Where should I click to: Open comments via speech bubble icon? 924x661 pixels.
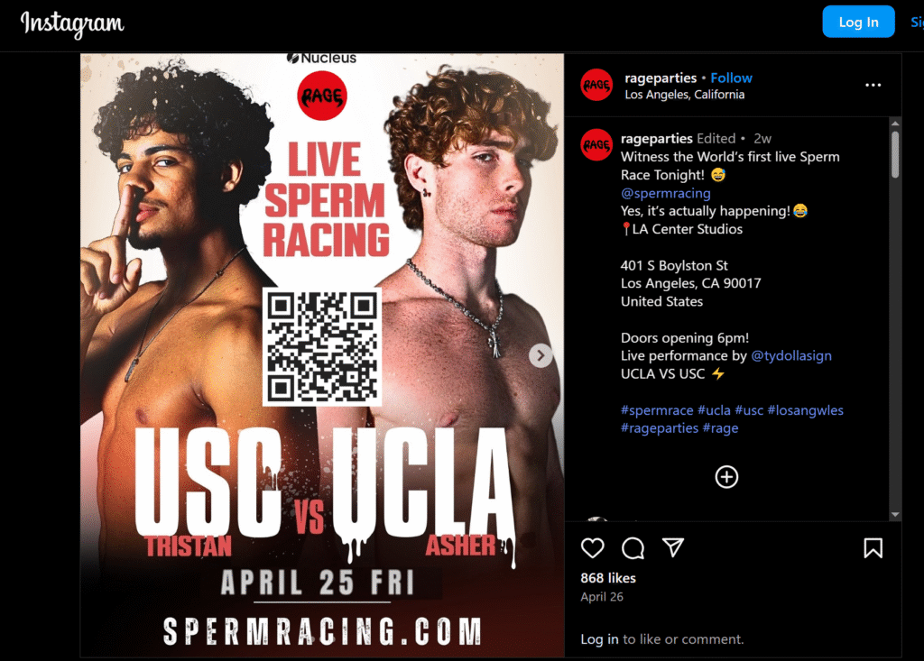tap(633, 548)
